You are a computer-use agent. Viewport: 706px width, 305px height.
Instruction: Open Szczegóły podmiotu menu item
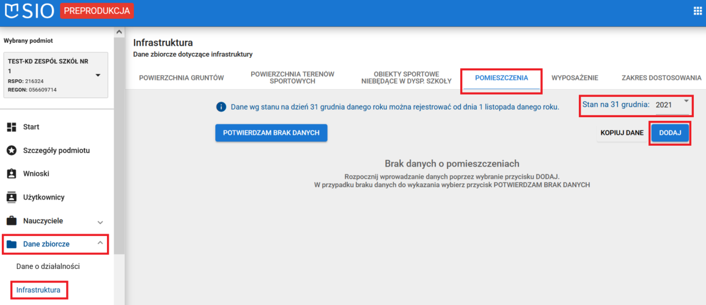(x=56, y=151)
